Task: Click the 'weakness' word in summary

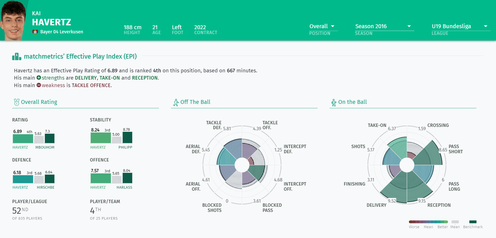Action: point(53,85)
